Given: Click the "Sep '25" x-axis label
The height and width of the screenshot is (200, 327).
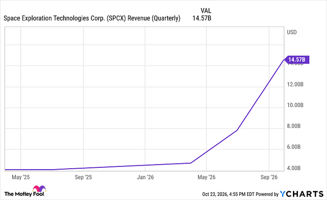Looking at the screenshot, I should pos(83,177).
